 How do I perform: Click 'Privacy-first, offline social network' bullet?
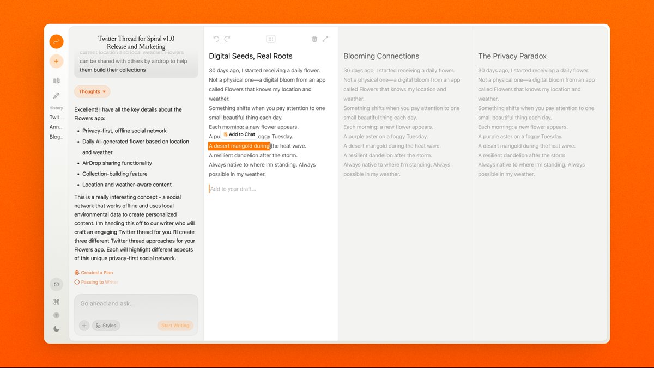click(124, 131)
